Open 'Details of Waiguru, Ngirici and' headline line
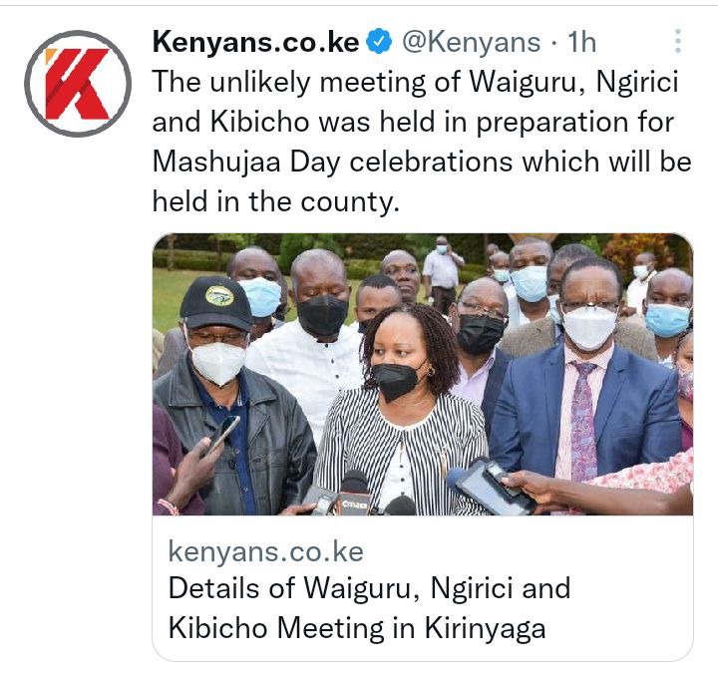718x678 pixels. coord(370,588)
